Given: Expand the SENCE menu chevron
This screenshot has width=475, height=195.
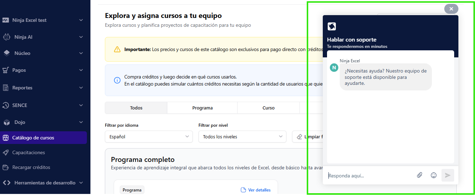Looking at the screenshot, I should click(81, 105).
